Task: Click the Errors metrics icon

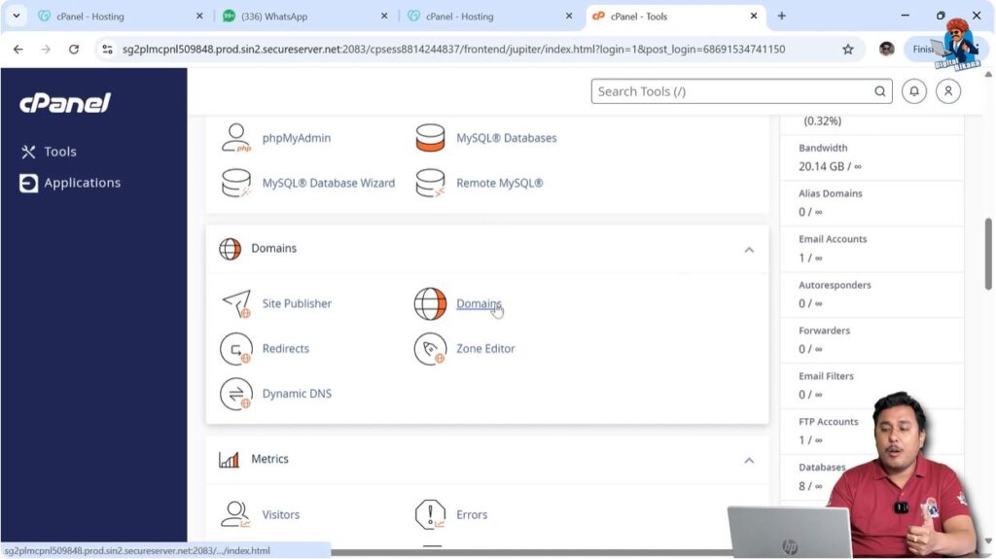Action: 430,514
